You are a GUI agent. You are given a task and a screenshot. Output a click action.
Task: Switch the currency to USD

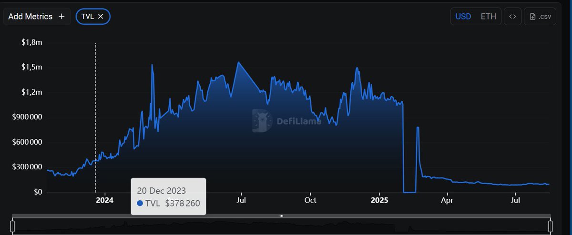point(463,16)
